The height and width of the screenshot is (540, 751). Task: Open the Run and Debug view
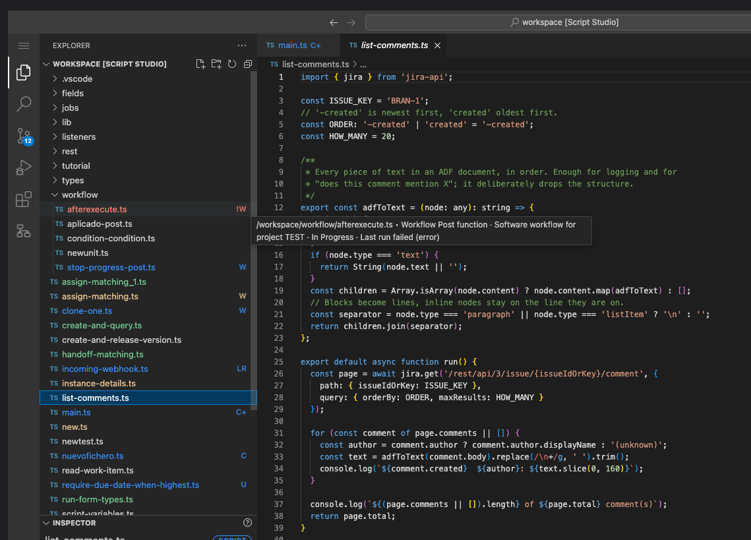point(24,167)
